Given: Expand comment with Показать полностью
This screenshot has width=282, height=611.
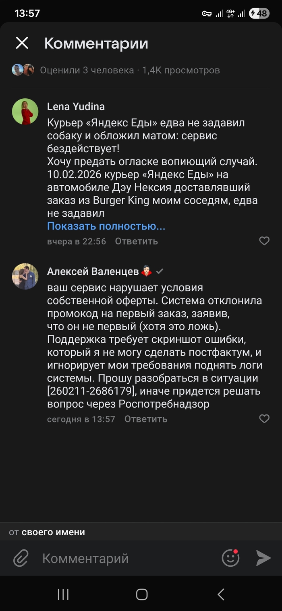Looking at the screenshot, I should tap(106, 226).
